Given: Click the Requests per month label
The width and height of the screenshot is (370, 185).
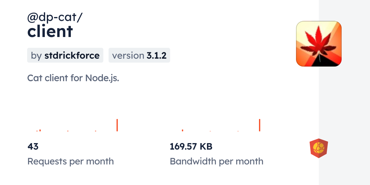Looking at the screenshot, I should click(x=71, y=161).
